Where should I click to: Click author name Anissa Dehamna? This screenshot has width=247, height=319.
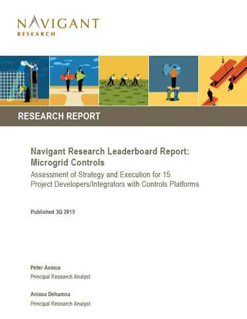click(50, 294)
